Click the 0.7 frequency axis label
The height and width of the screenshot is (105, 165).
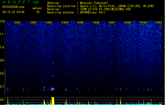point(2,87)
